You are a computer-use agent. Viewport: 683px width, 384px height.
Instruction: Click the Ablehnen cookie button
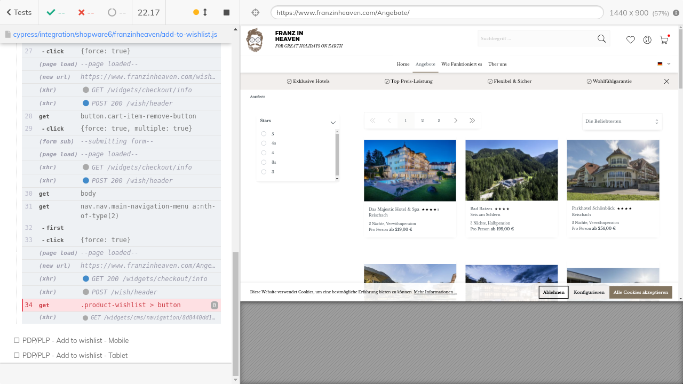(553, 292)
